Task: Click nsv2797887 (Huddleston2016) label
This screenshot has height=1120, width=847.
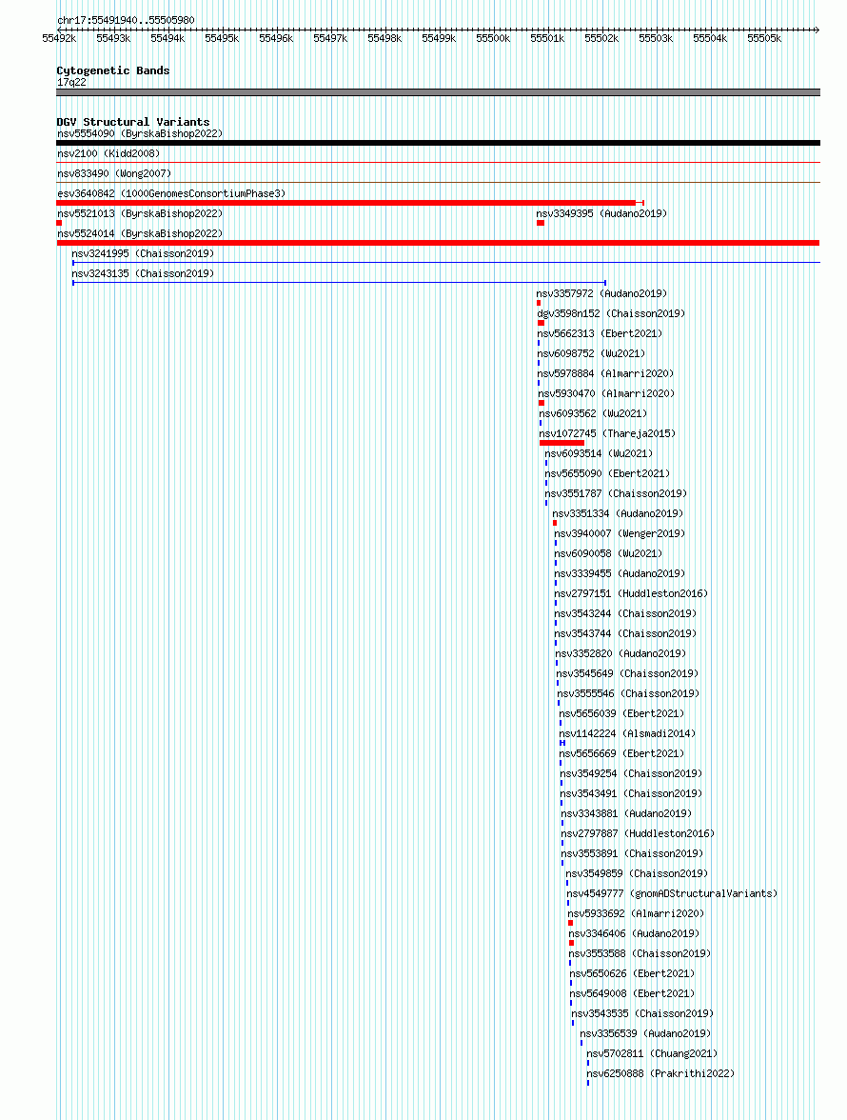Action: (638, 833)
